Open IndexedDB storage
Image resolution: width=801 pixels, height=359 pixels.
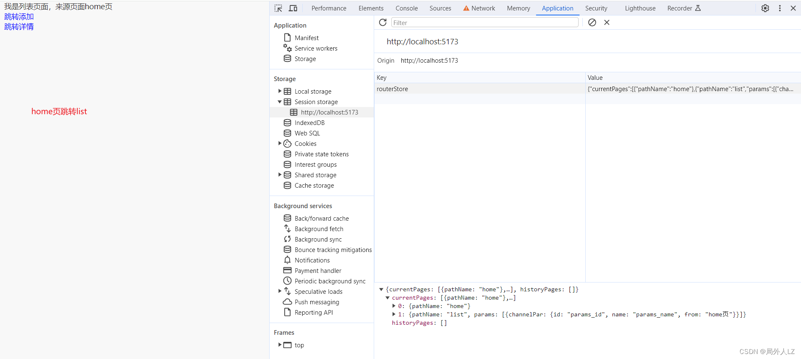tap(309, 123)
